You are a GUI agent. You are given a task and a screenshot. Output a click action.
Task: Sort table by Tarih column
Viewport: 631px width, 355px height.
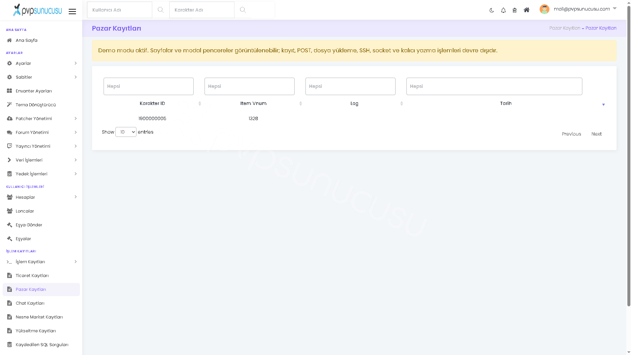pyautogui.click(x=506, y=103)
